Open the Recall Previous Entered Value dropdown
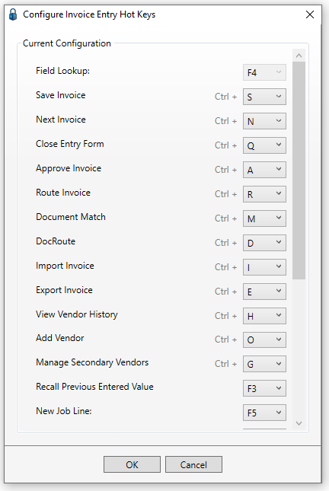Image resolution: width=329 pixels, height=491 pixels. tap(264, 388)
